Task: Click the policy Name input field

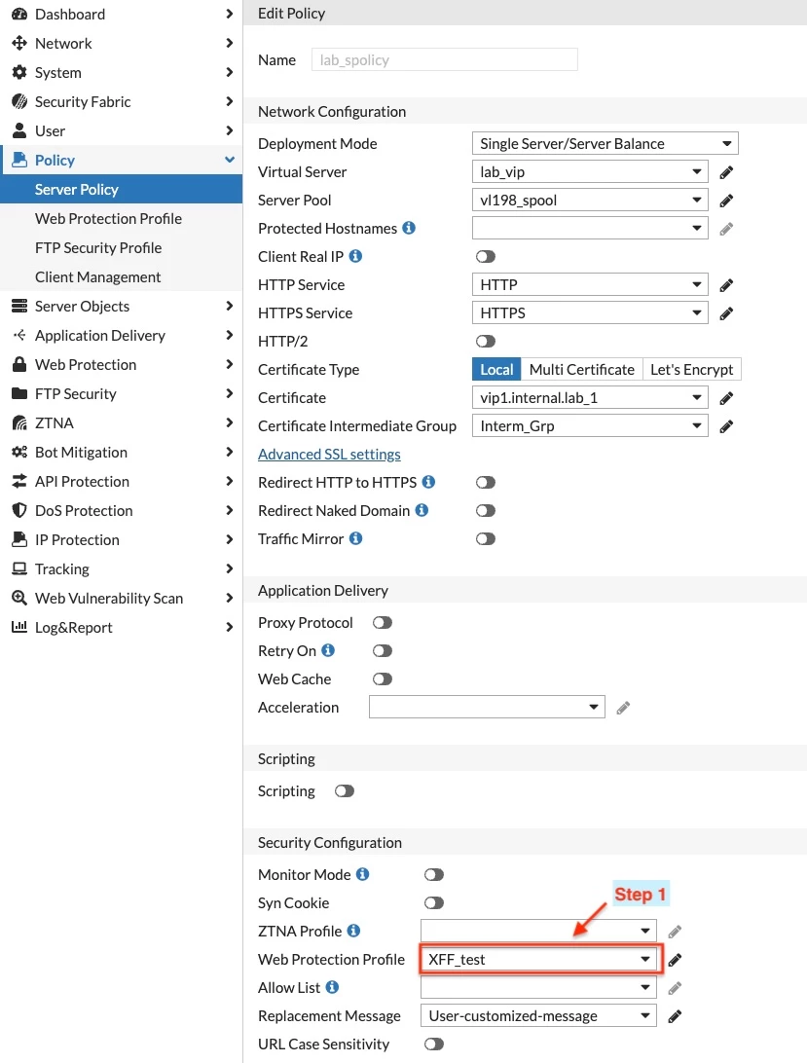Action: (x=445, y=59)
